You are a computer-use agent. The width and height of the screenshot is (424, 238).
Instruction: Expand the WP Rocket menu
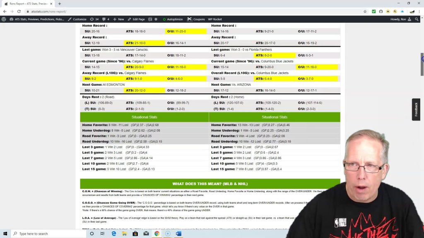[x=214, y=19]
